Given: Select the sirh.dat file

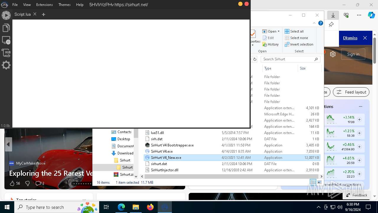Looking at the screenshot, I should pyautogui.click(x=232, y=139).
